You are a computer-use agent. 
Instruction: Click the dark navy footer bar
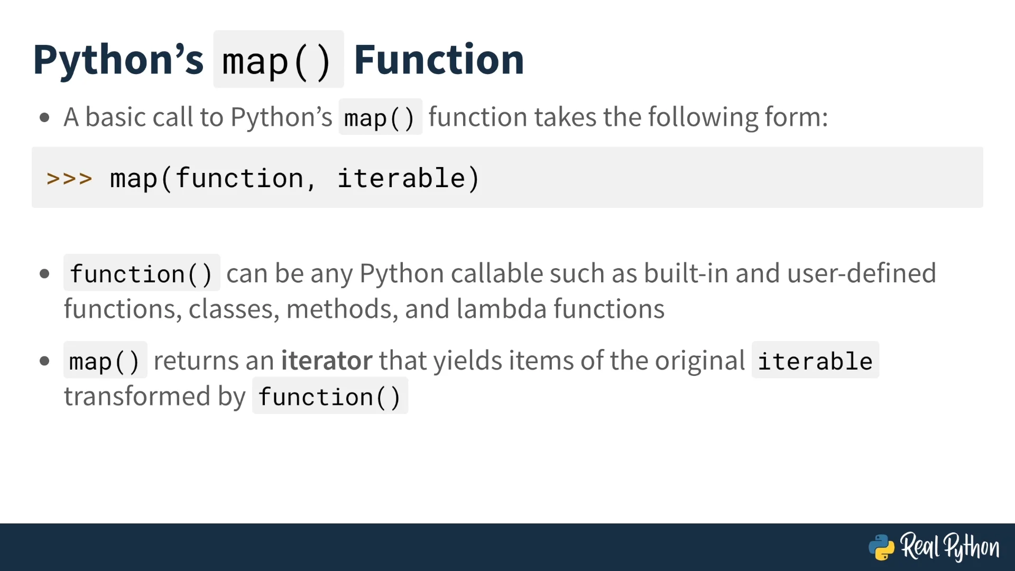coord(508,547)
